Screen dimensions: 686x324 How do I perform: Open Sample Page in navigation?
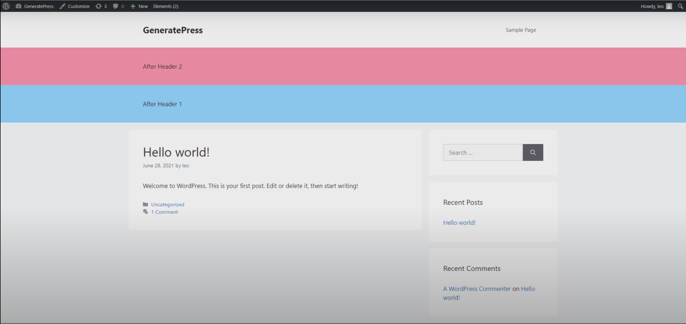(x=521, y=30)
